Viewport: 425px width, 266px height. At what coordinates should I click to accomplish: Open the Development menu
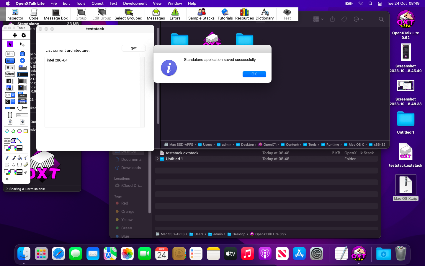[x=135, y=4]
